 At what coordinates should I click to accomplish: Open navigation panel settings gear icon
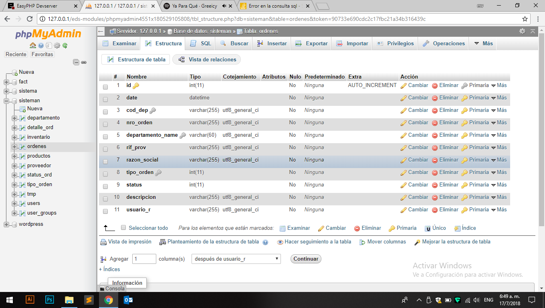(x=57, y=46)
